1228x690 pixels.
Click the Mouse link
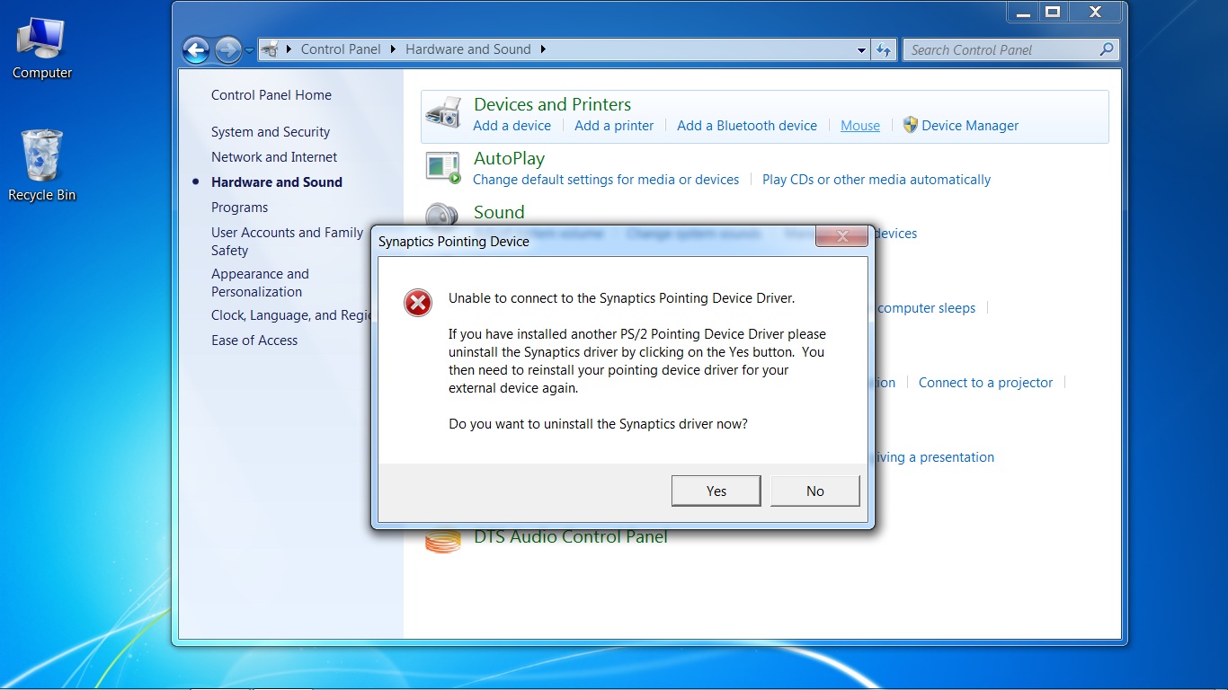point(860,126)
